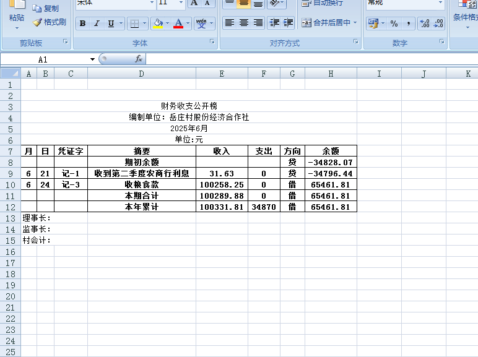Click the wrap text button
This screenshot has height=357, width=478.
(322, 3)
